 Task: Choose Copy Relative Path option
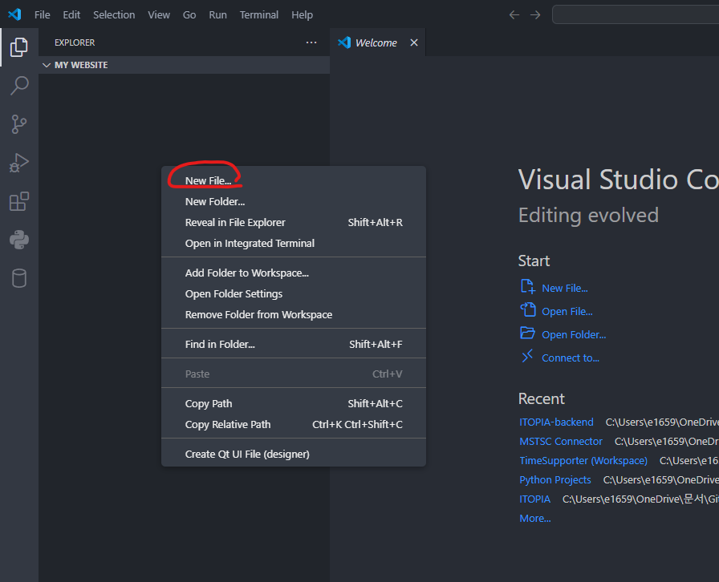pyautogui.click(x=294, y=425)
